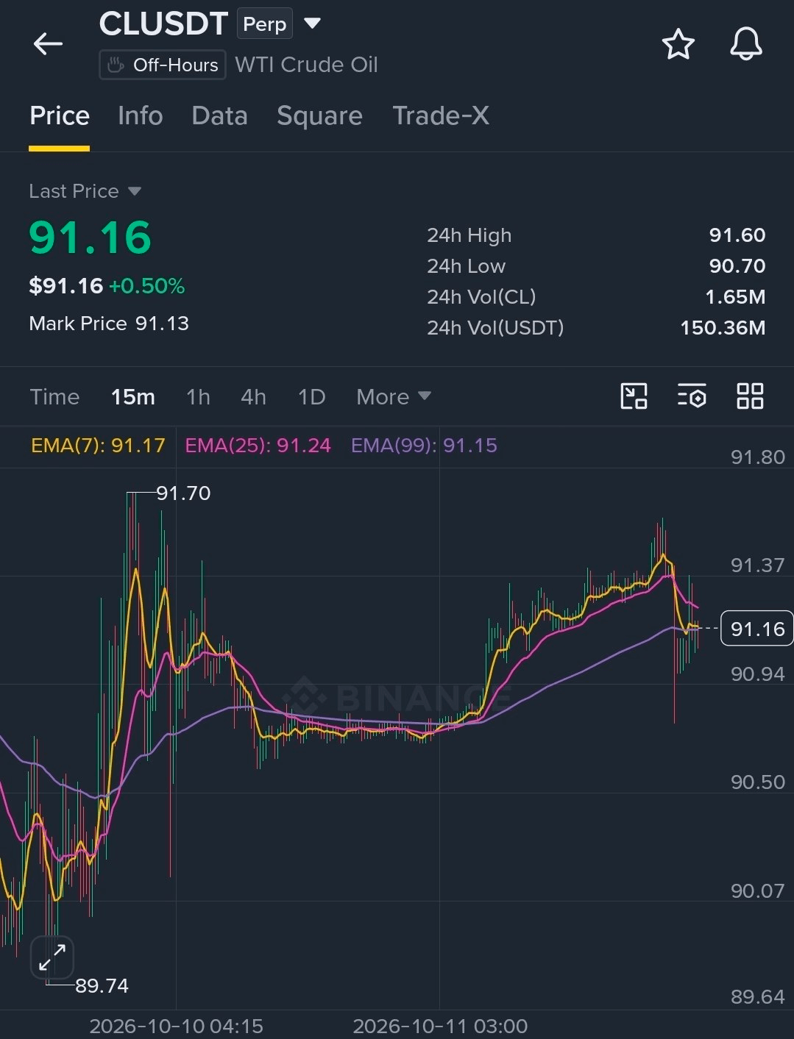Tap the EMA(25): 91.24 indicator label
The image size is (794, 1039).
click(258, 446)
